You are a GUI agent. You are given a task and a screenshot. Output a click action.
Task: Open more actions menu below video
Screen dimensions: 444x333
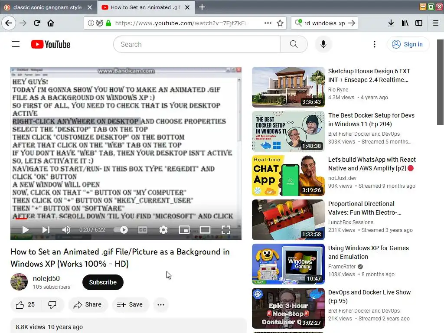click(x=161, y=305)
